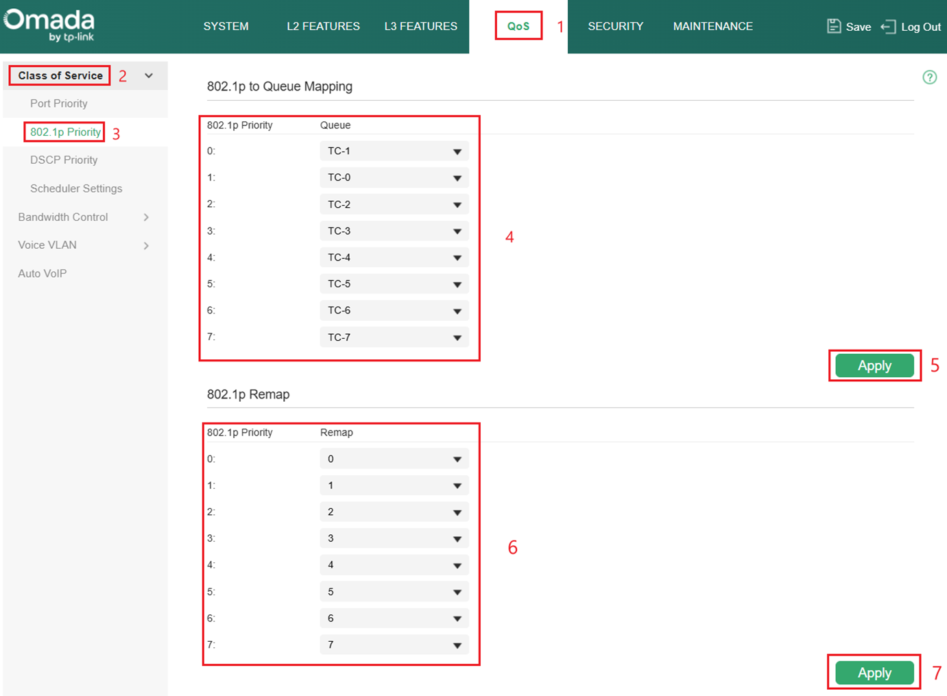Open the Scheduler Settings page
This screenshot has width=947, height=696.
pyautogui.click(x=75, y=188)
